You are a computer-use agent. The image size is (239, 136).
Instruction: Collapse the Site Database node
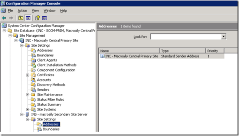(4, 31)
